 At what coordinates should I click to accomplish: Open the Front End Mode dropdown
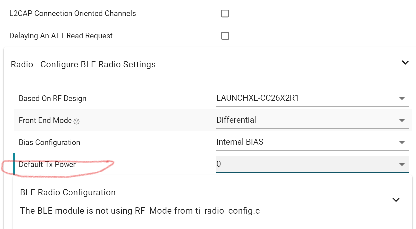(402, 120)
